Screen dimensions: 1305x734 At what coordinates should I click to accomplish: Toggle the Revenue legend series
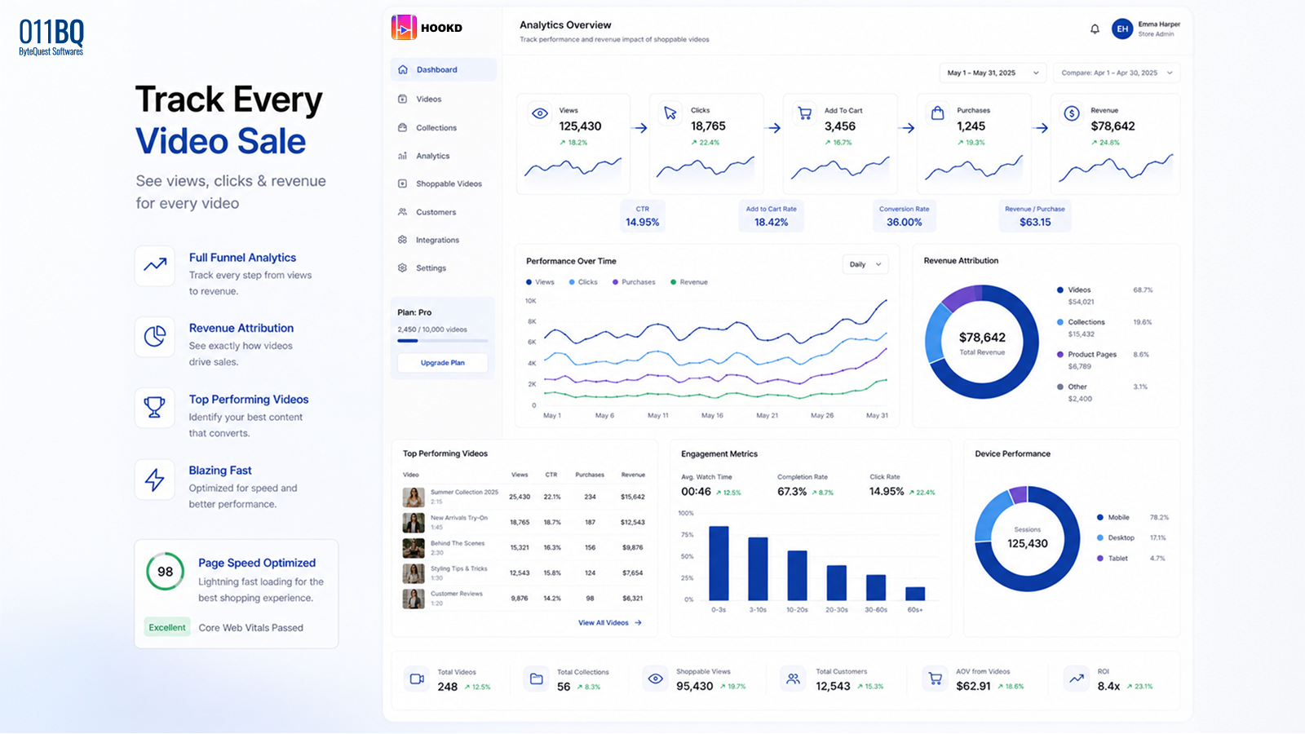coord(689,282)
